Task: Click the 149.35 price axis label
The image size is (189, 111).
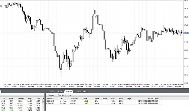Action: [186, 9]
